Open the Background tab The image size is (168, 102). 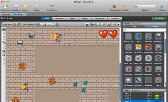(99, 18)
